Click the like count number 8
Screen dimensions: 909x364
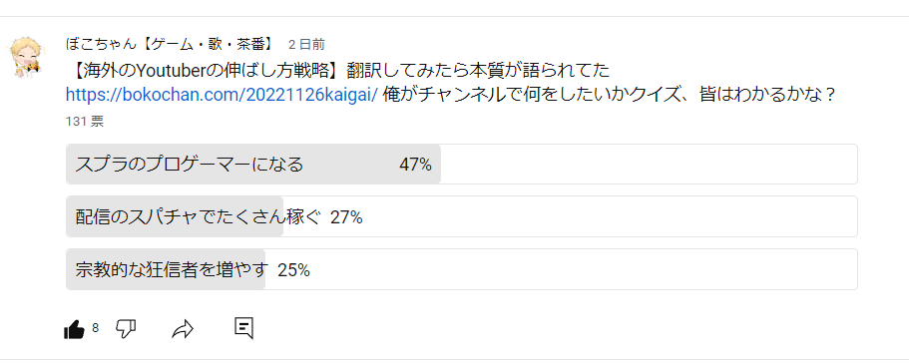coord(95,329)
